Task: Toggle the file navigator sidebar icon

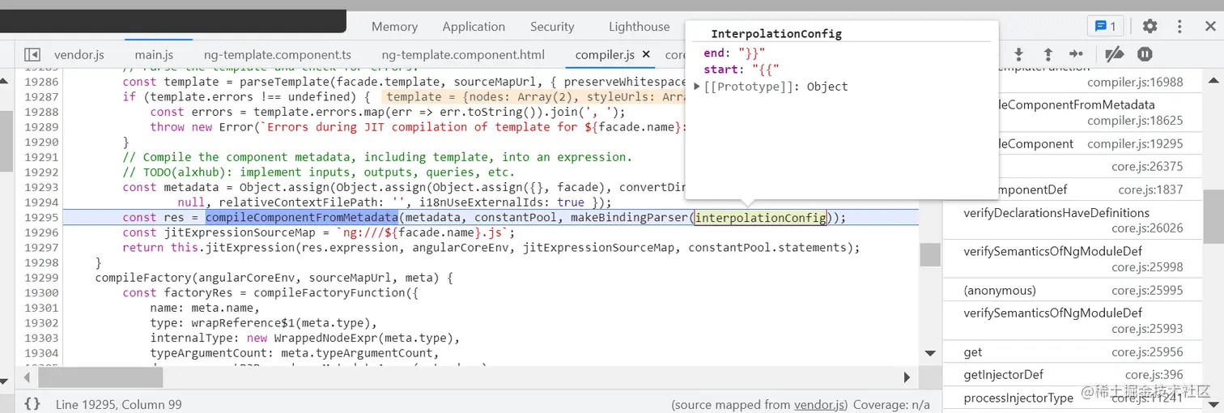Action: tap(32, 54)
